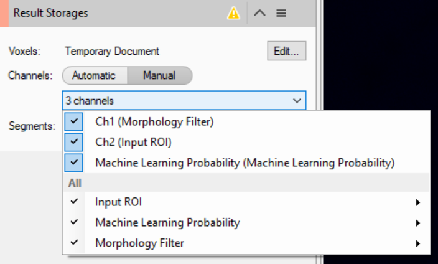Click the checkmark beside Morphology Filter
Screen dimensions: 438x264
click(x=75, y=243)
